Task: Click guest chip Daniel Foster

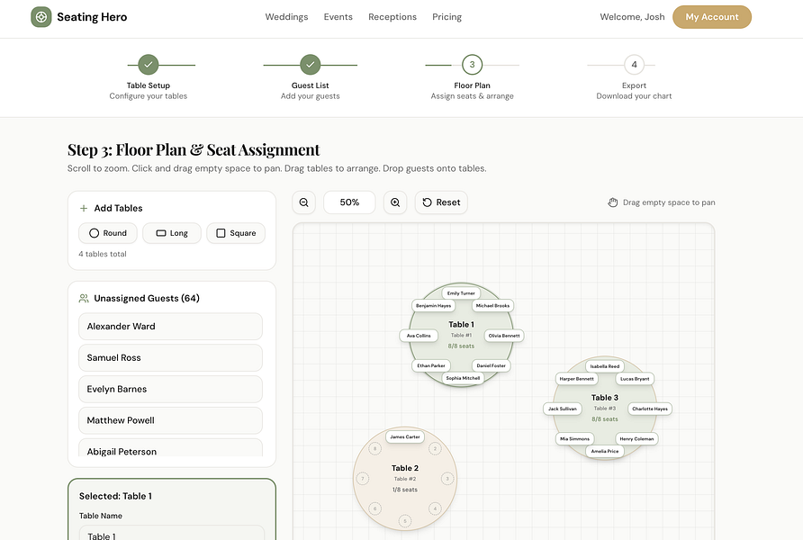Action: click(x=492, y=365)
